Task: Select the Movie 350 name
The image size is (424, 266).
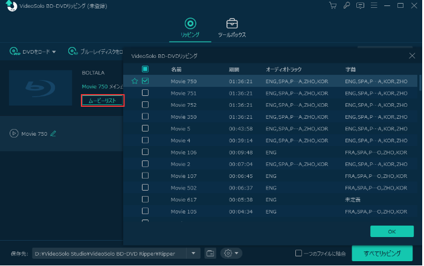Action: click(x=184, y=117)
